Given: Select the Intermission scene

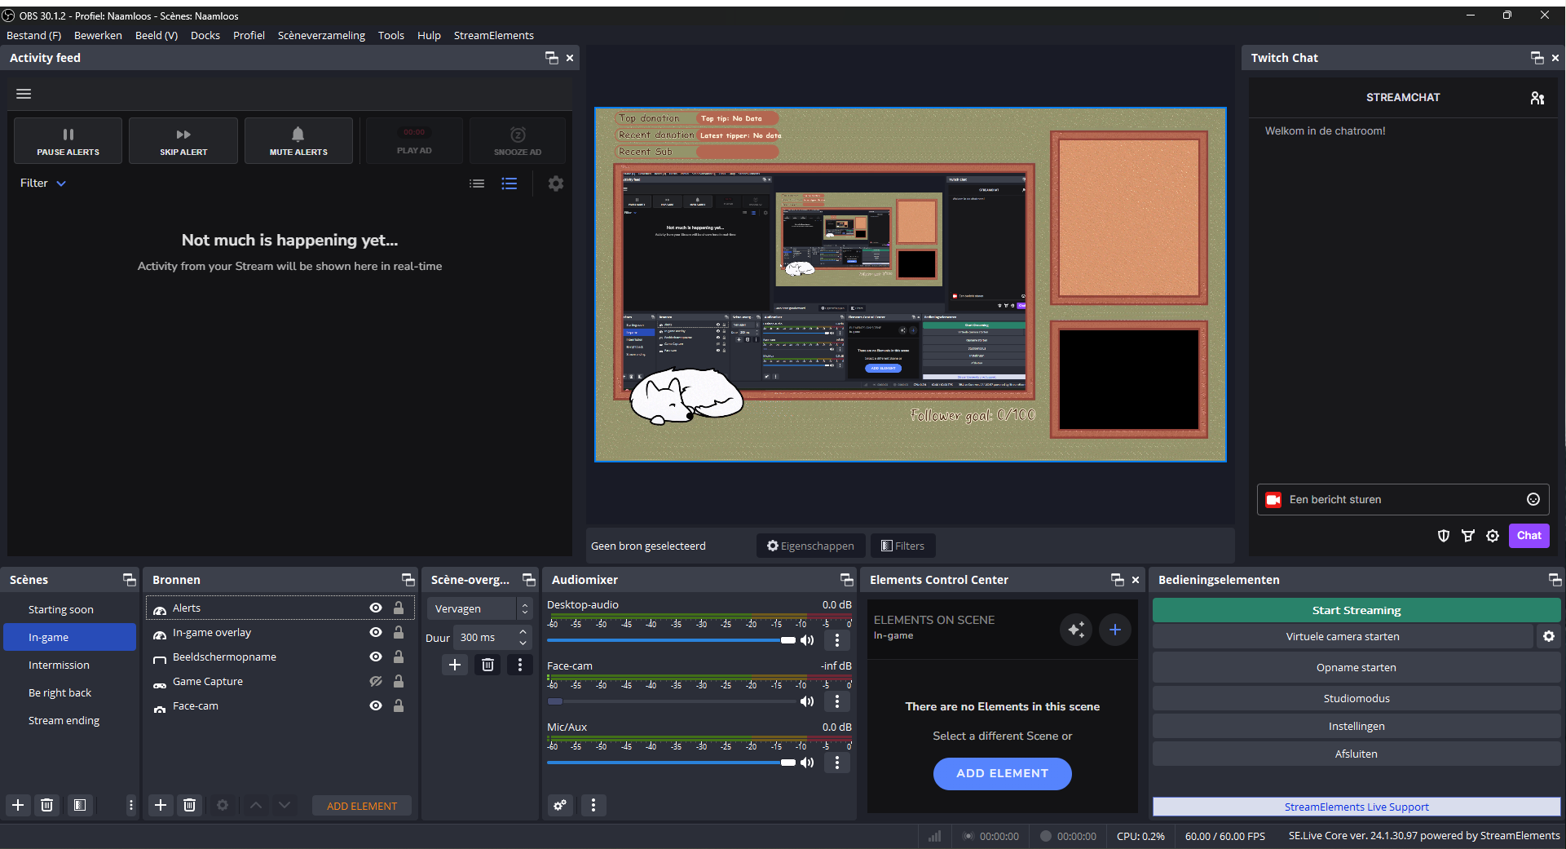Looking at the screenshot, I should 70,665.
